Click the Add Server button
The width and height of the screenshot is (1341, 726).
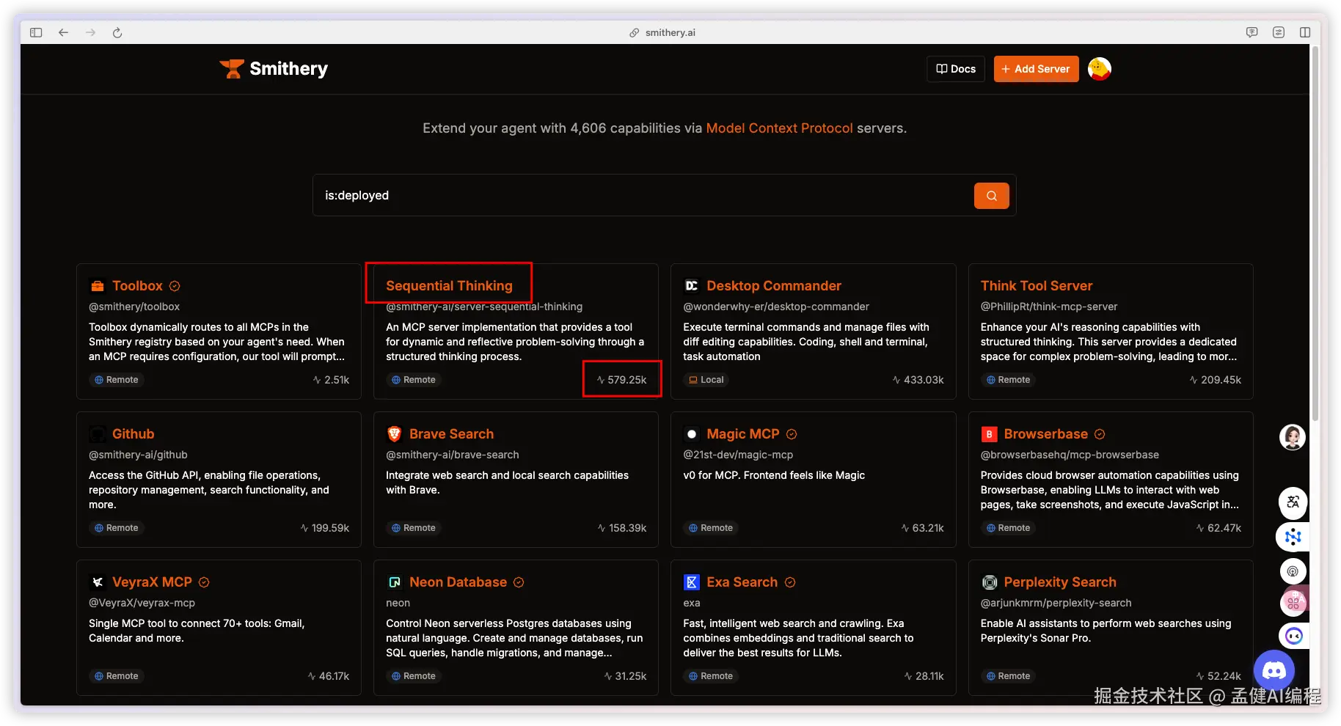point(1036,69)
